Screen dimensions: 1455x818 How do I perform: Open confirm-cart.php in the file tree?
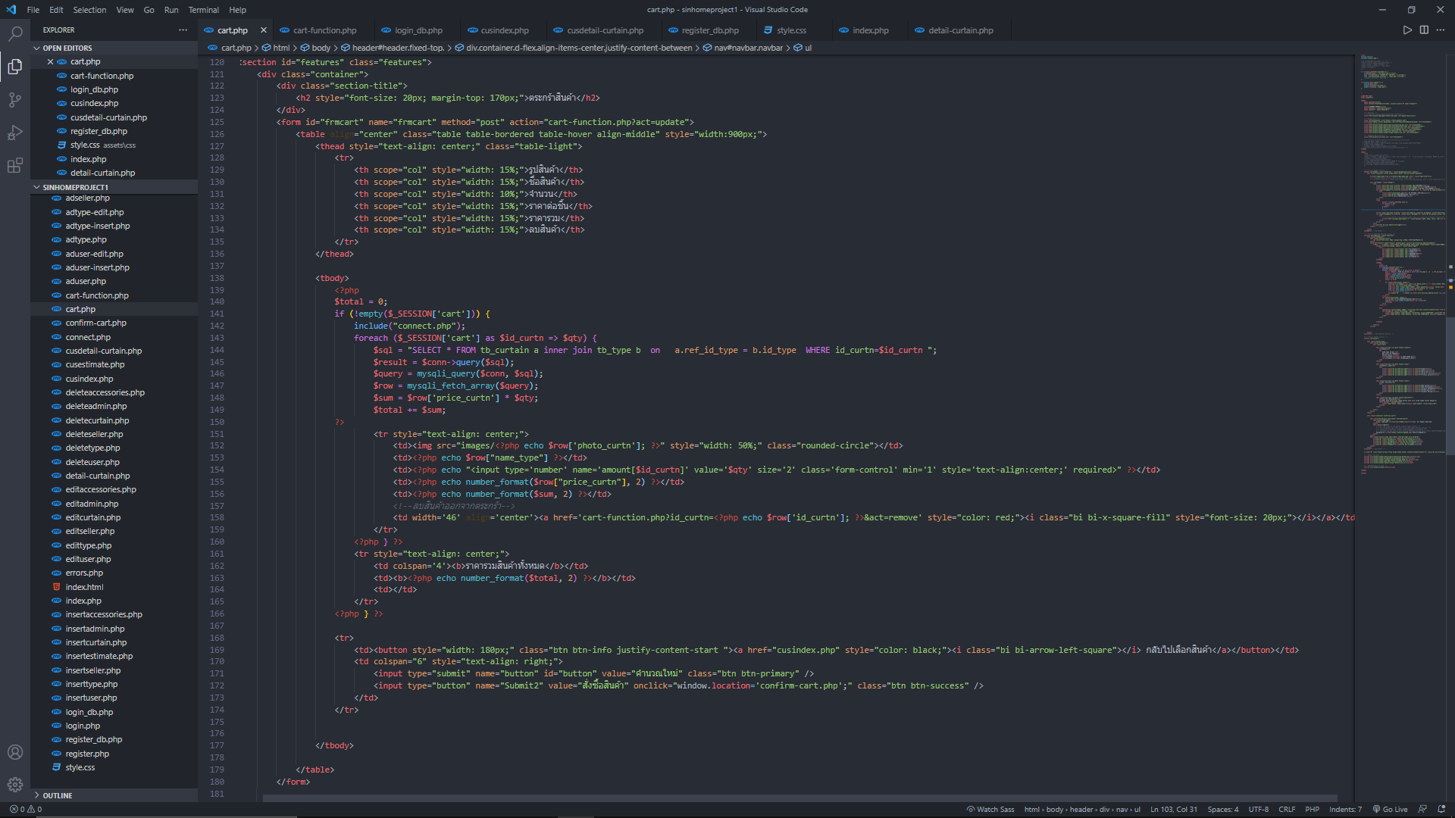point(95,323)
